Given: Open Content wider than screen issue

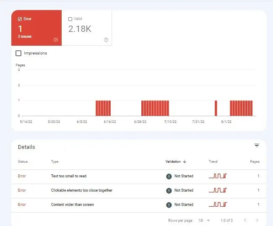Looking at the screenshot, I should [72, 205].
